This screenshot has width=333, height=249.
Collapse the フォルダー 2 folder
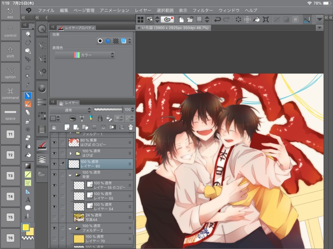point(70,229)
